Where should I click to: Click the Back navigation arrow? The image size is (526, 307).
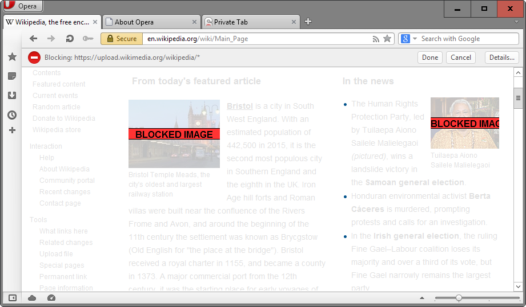tap(34, 39)
